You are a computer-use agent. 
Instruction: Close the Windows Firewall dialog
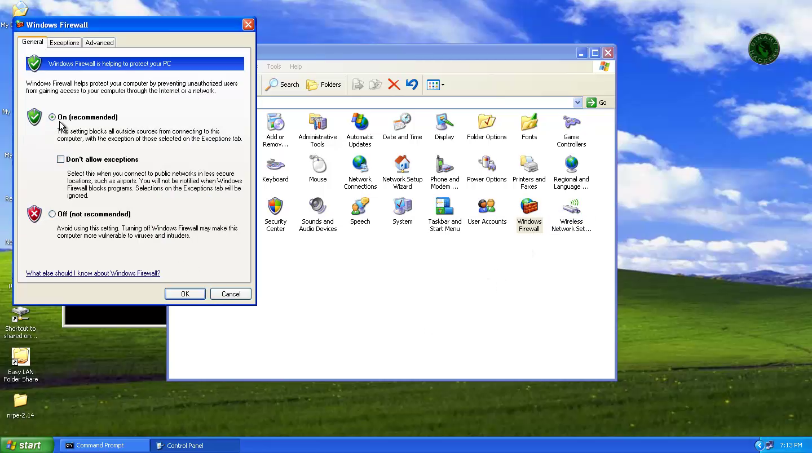248,25
